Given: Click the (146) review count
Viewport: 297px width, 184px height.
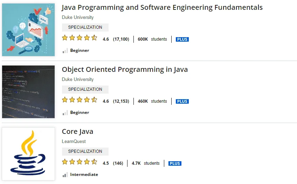Looking at the screenshot, I should [118, 163].
